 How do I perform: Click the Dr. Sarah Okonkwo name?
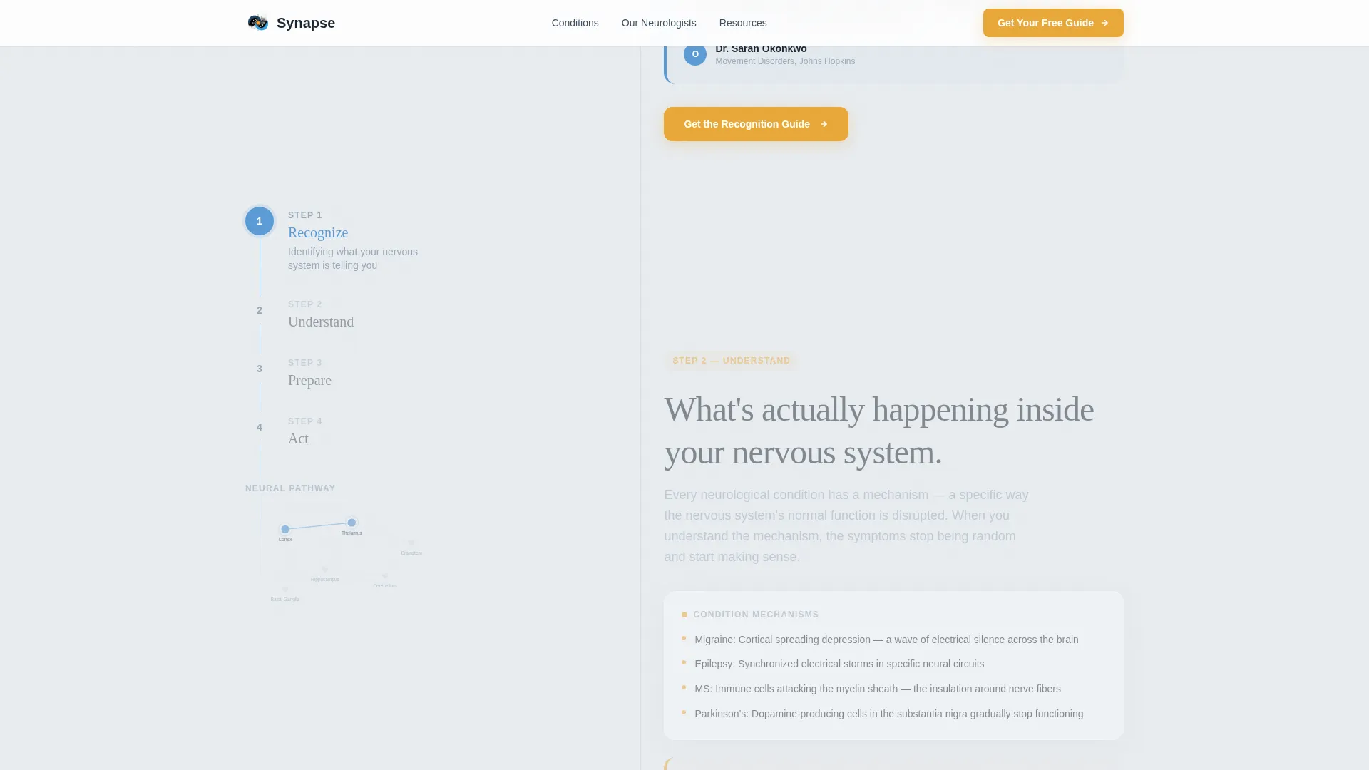coord(761,48)
